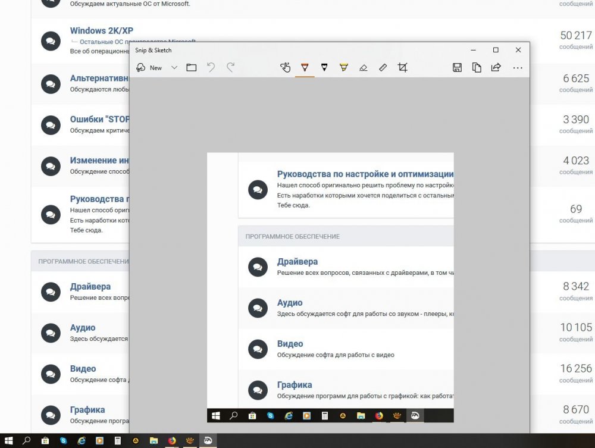Pick the Eraser tool
This screenshot has width=595, height=448.
(364, 68)
